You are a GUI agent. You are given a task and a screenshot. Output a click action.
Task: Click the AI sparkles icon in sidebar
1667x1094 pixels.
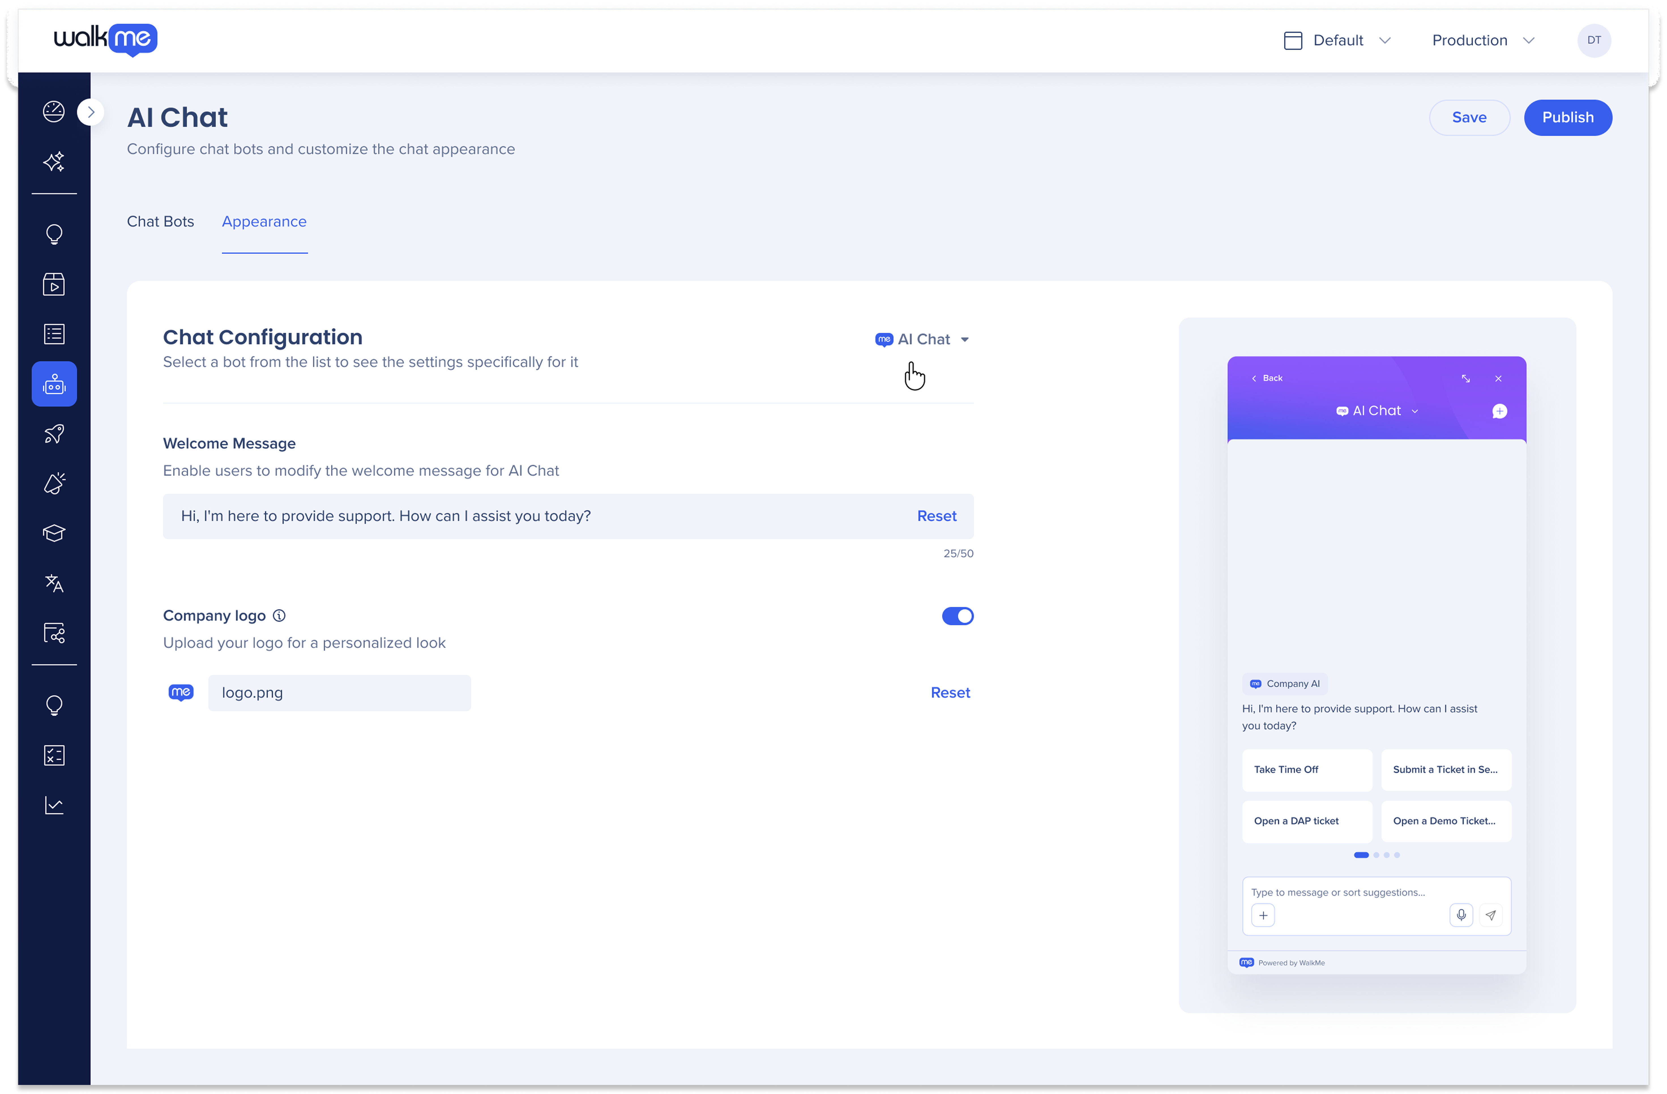(54, 162)
